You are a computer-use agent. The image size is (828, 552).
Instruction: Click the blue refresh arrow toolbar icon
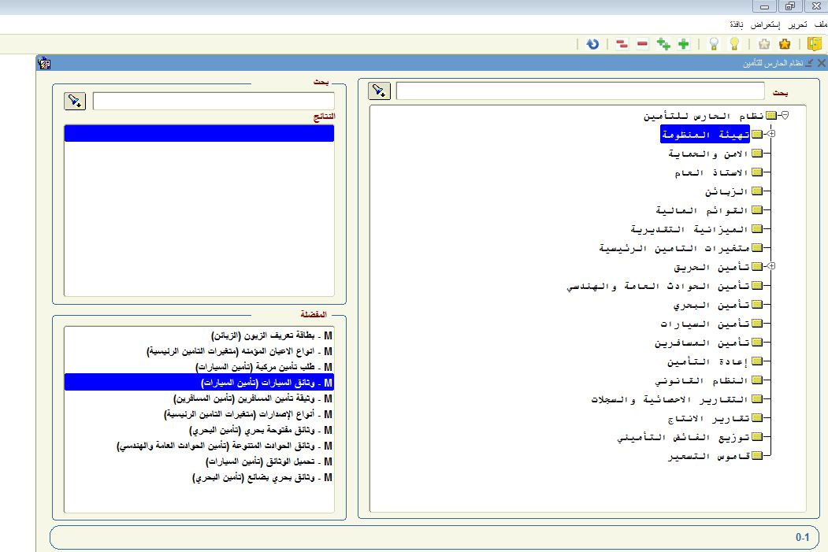(x=592, y=44)
